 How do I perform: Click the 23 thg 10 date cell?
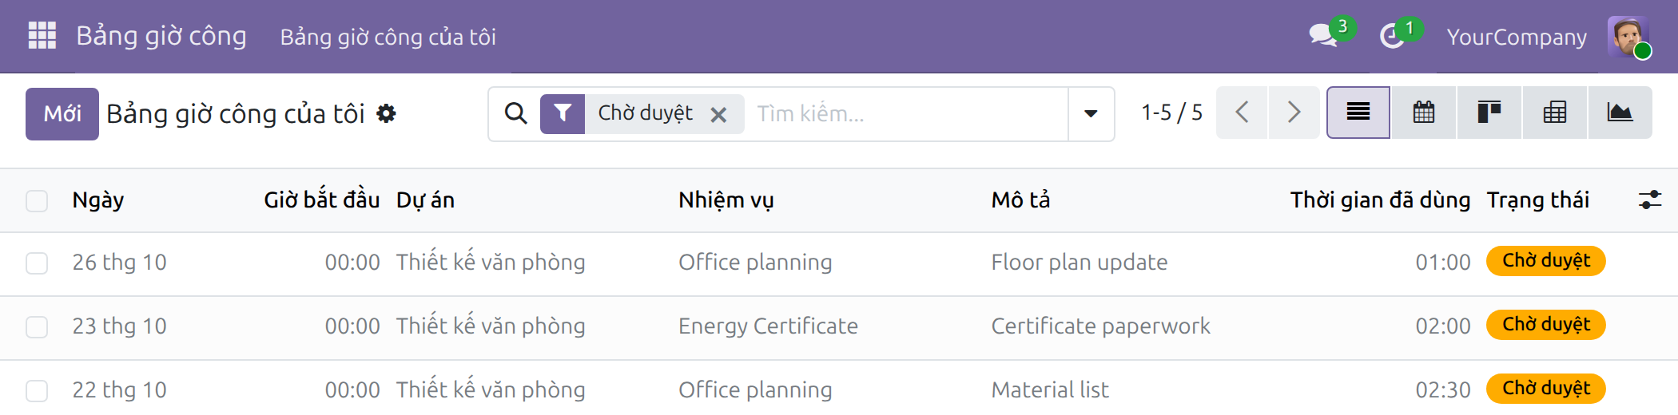coord(119,326)
